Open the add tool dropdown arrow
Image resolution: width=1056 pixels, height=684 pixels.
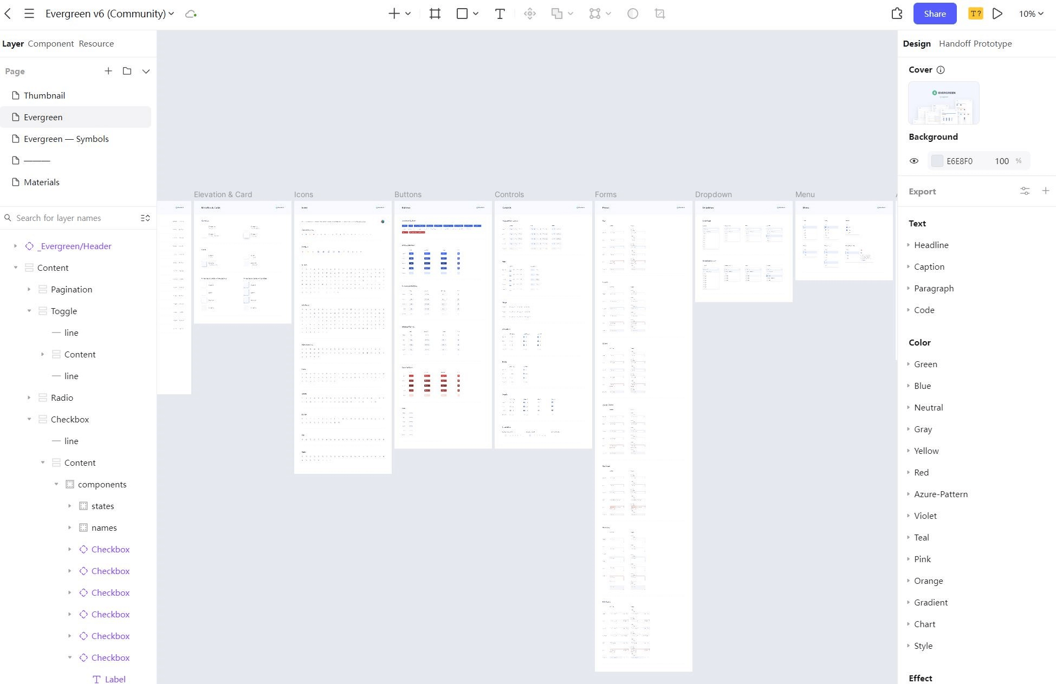408,14
